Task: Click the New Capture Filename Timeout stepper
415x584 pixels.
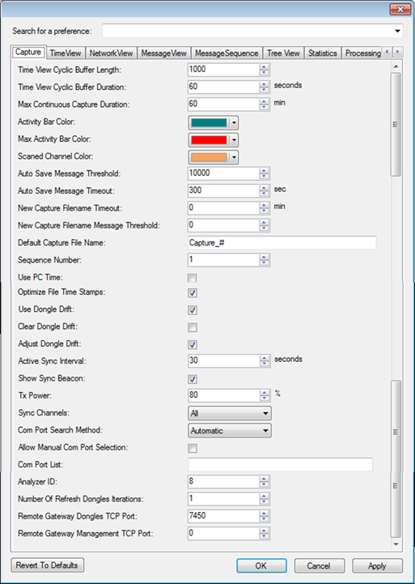Action: pyautogui.click(x=264, y=208)
